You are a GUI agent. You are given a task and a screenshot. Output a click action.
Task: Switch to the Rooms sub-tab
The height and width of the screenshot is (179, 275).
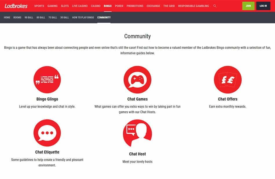tap(17, 18)
